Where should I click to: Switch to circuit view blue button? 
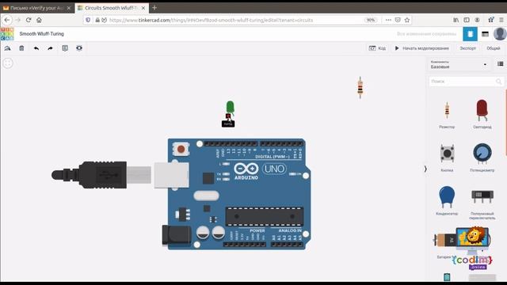point(470,34)
